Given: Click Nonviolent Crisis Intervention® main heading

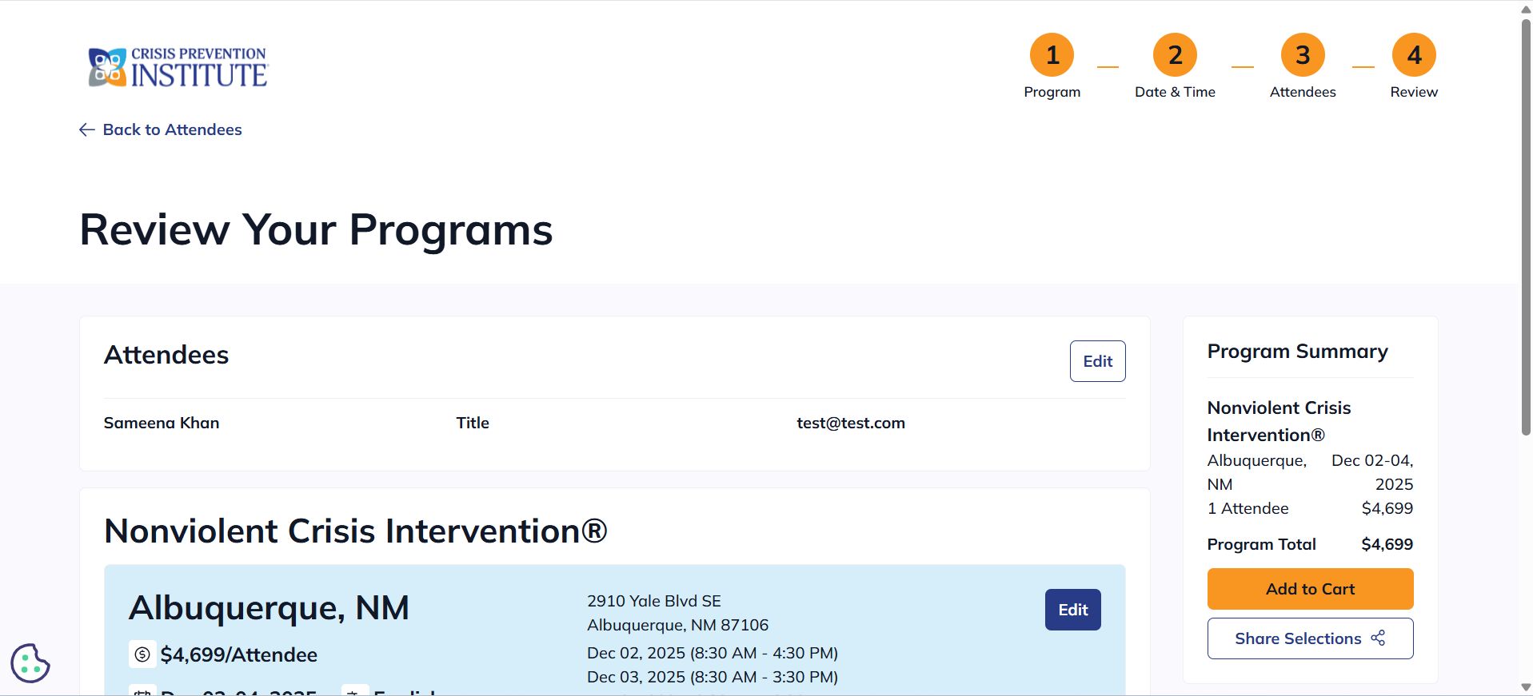Looking at the screenshot, I should tap(356, 531).
